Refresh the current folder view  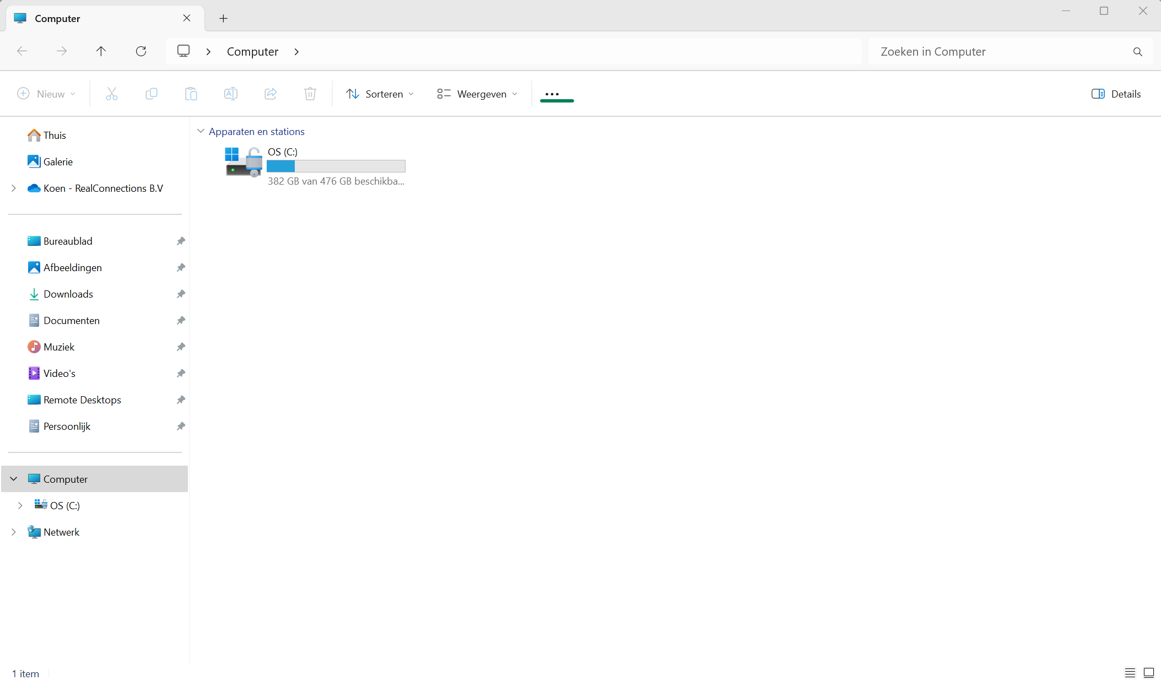pos(141,51)
